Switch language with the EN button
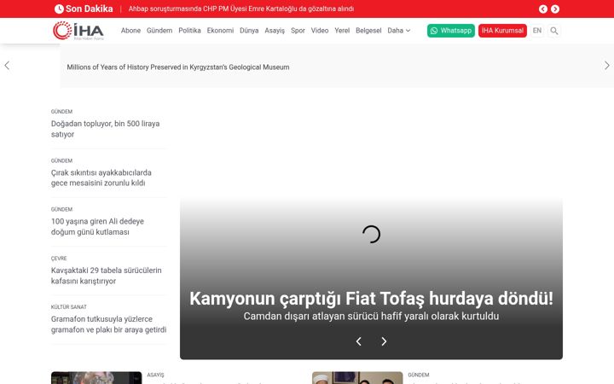The image size is (614, 384). pos(537,31)
